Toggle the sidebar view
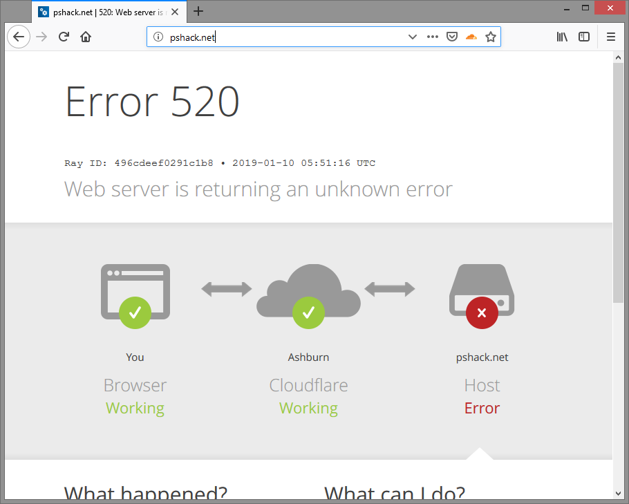 (x=584, y=37)
